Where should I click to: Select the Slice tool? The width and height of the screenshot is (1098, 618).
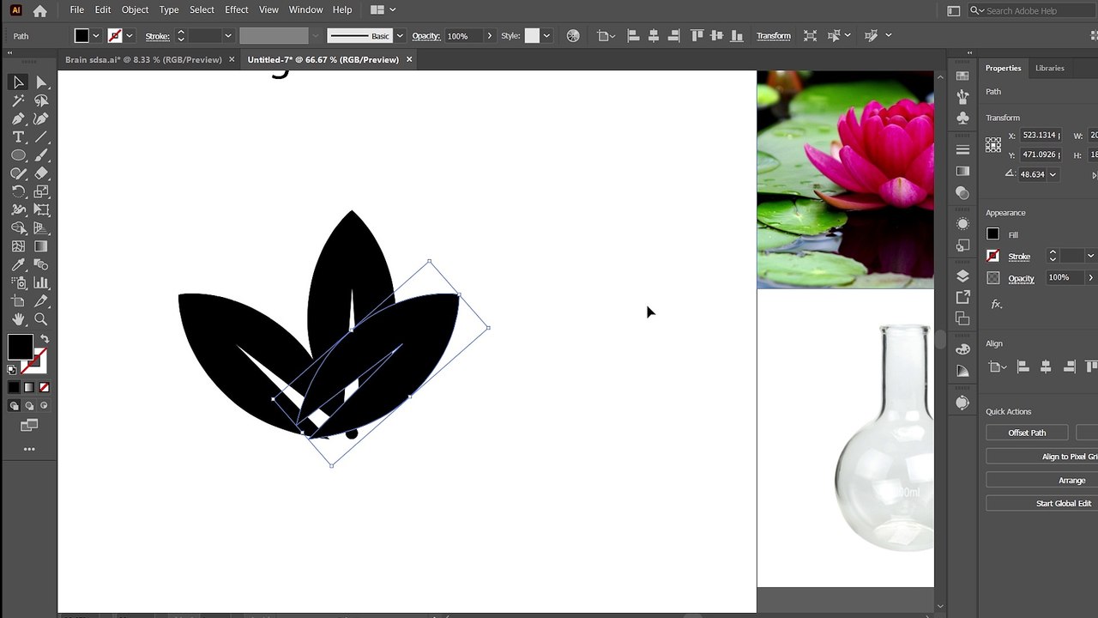(41, 301)
